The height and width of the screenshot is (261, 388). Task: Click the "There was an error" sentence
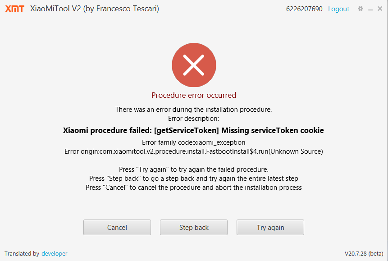194,110
